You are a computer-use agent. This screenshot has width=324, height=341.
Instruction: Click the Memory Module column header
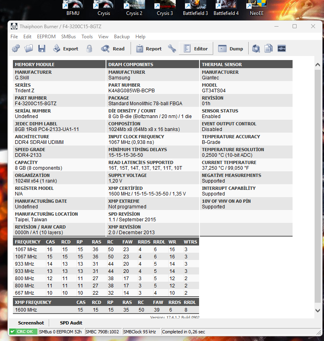click(59, 64)
